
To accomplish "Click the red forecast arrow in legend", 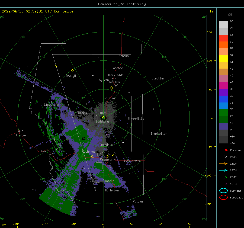I will [x=223, y=150].
